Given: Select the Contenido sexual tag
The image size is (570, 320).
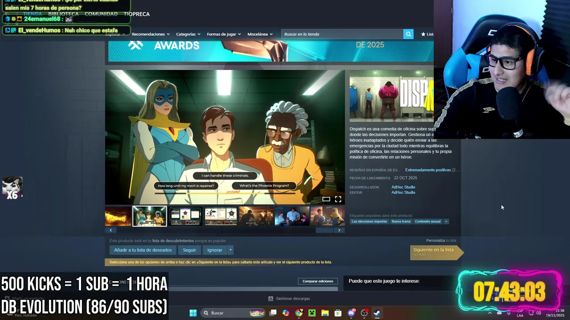Looking at the screenshot, I should click(x=427, y=221).
